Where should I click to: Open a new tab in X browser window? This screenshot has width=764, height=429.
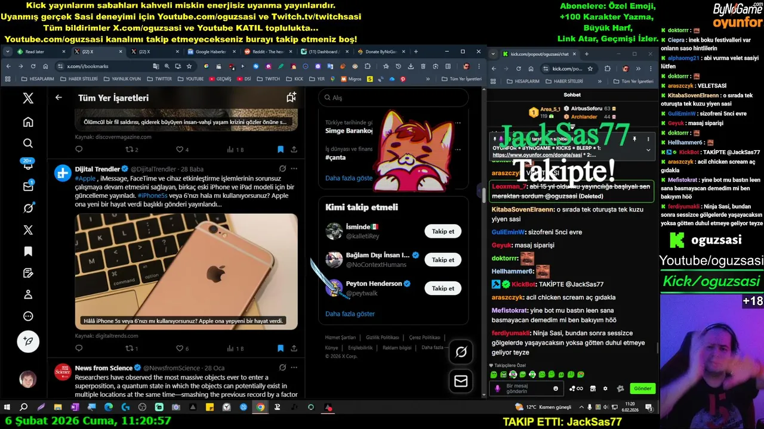(x=416, y=52)
